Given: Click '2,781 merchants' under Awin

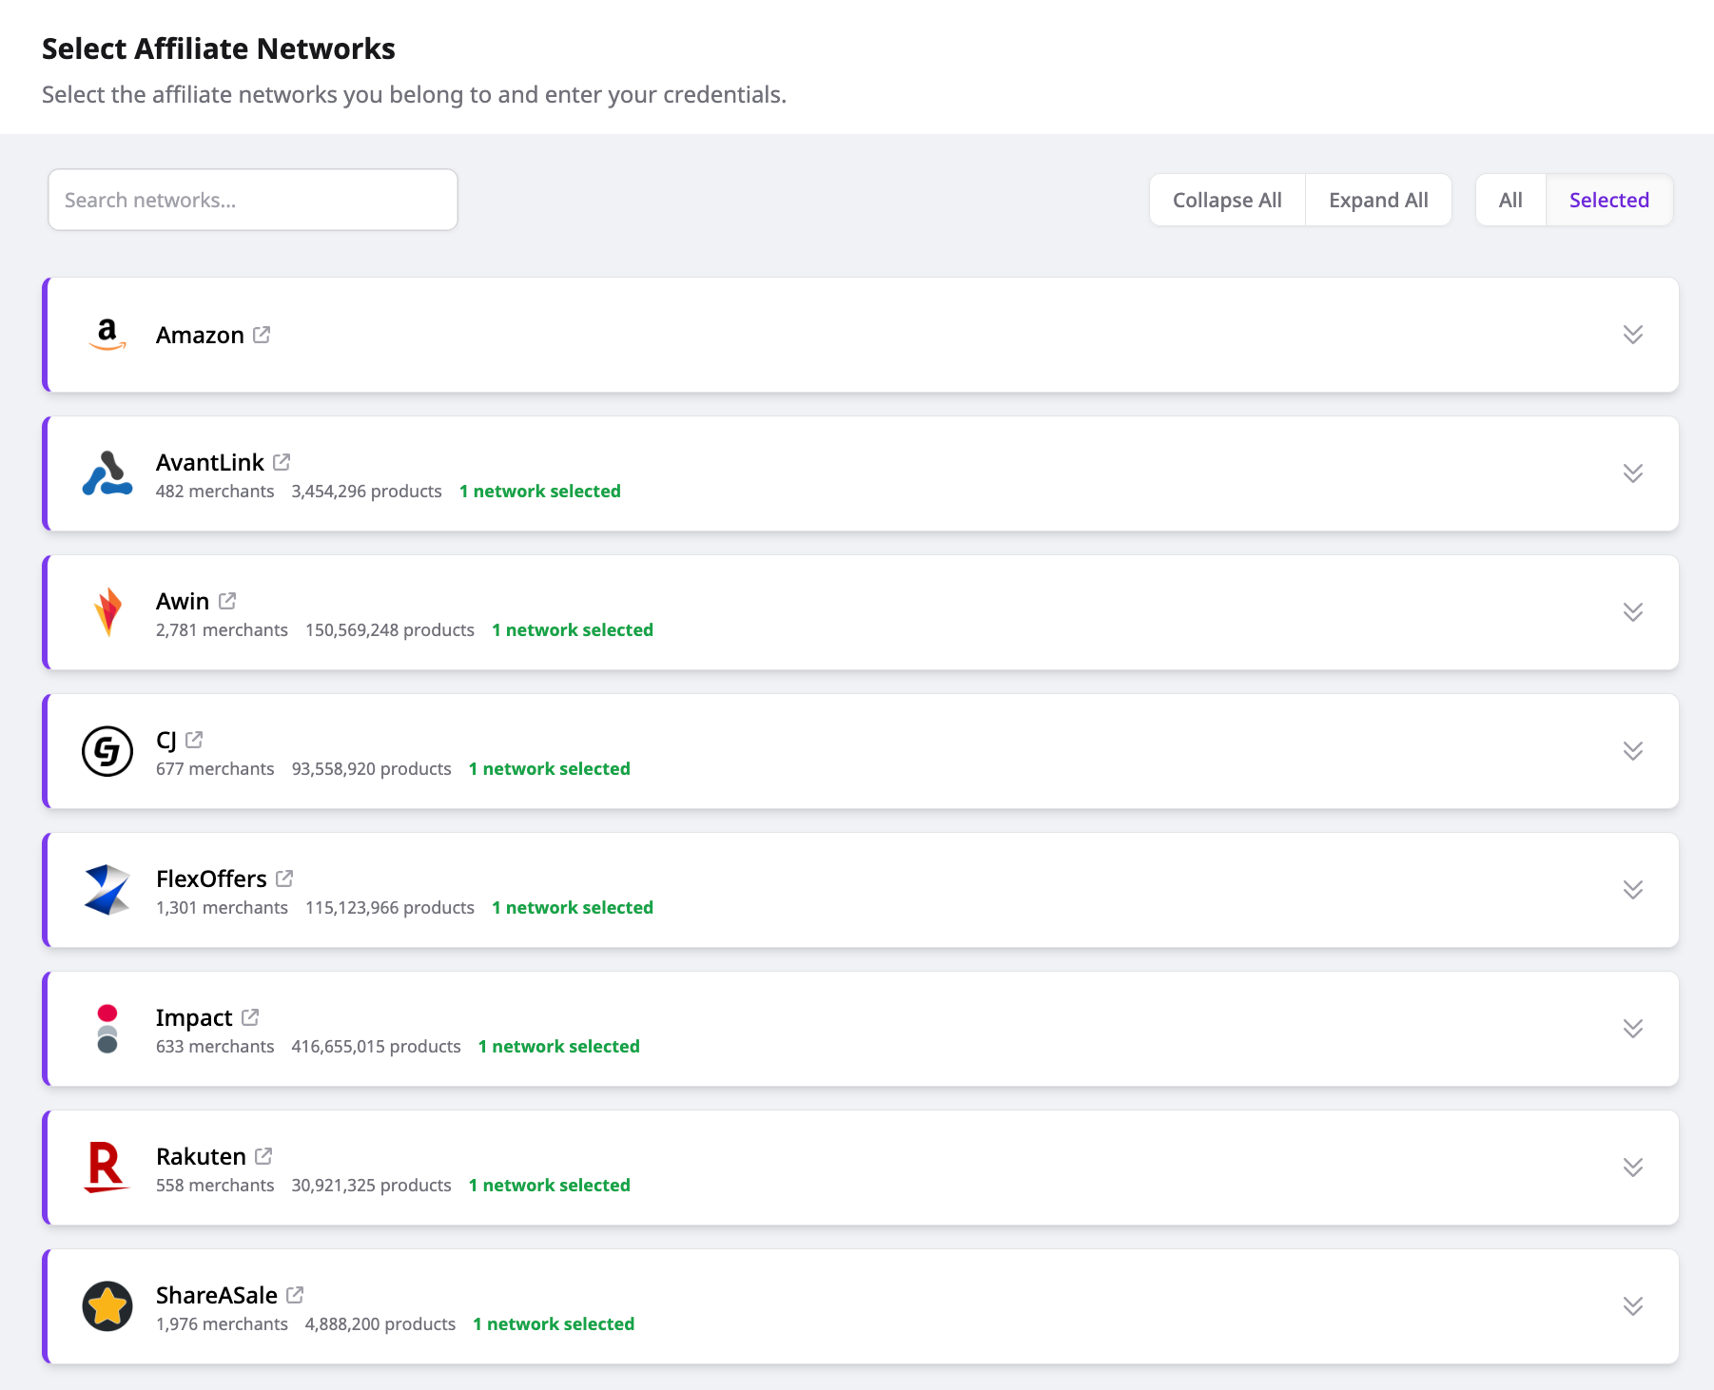Looking at the screenshot, I should (x=222, y=630).
